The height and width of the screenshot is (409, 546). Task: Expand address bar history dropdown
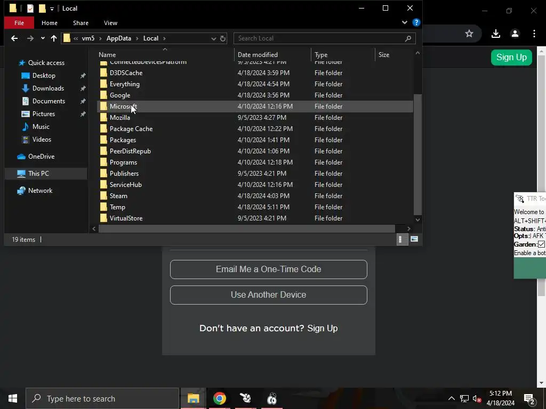[213, 38]
